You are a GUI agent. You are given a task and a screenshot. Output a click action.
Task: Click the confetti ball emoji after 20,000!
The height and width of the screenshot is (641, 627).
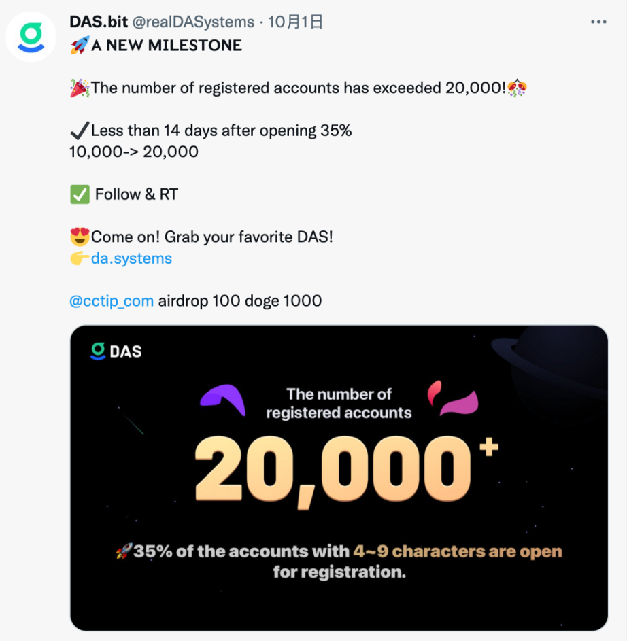pyautogui.click(x=518, y=88)
